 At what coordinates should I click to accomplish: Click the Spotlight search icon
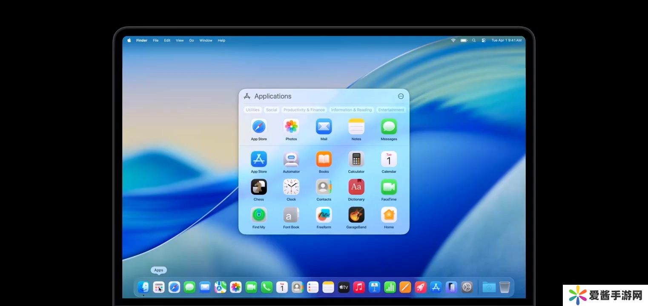tap(474, 40)
